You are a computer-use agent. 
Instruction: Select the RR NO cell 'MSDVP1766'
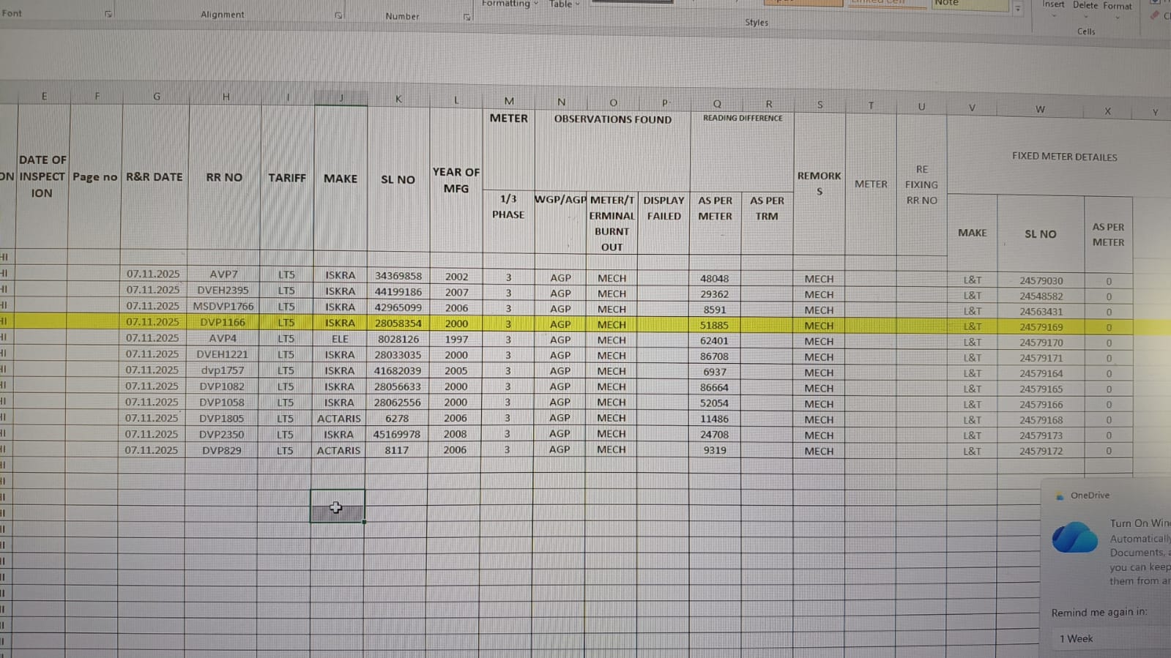tap(223, 307)
